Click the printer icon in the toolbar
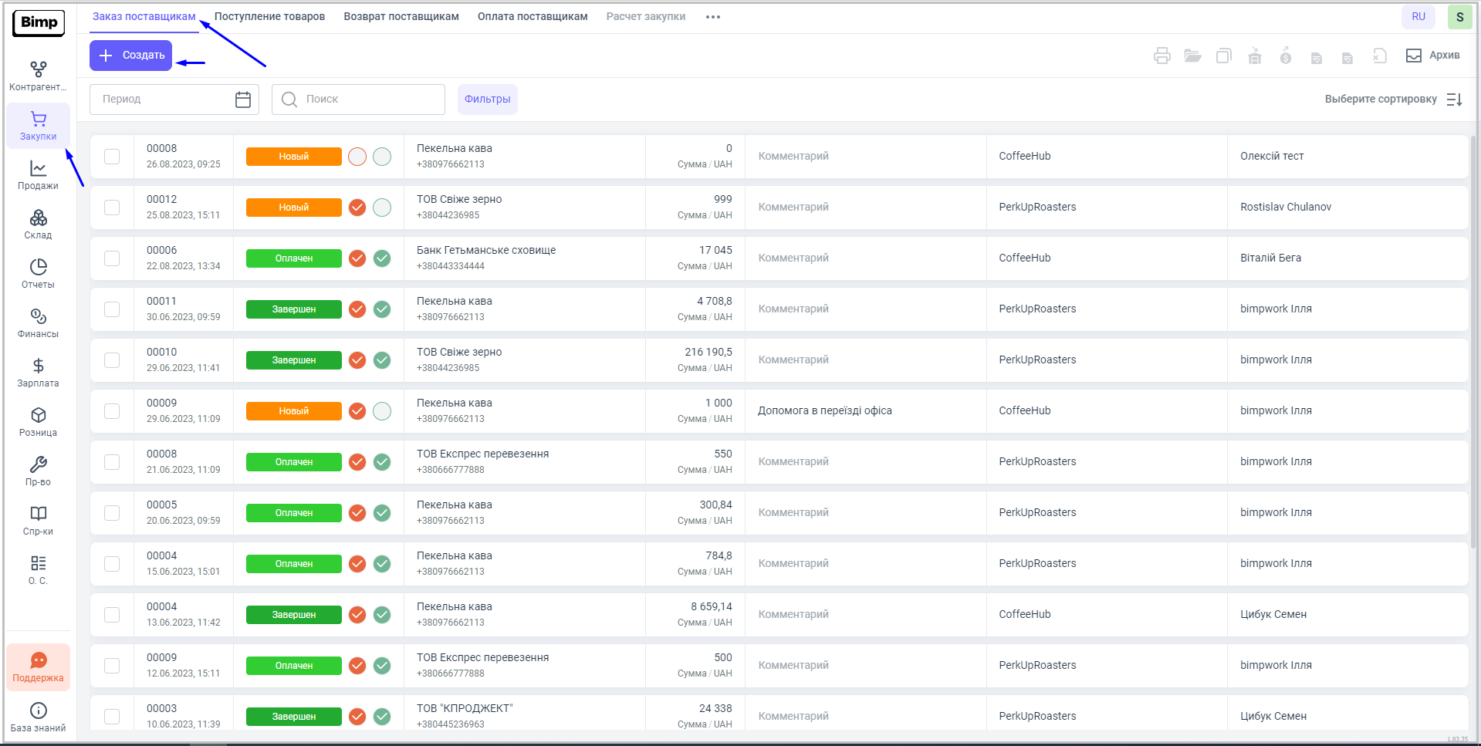1481x746 pixels. pyautogui.click(x=1161, y=56)
